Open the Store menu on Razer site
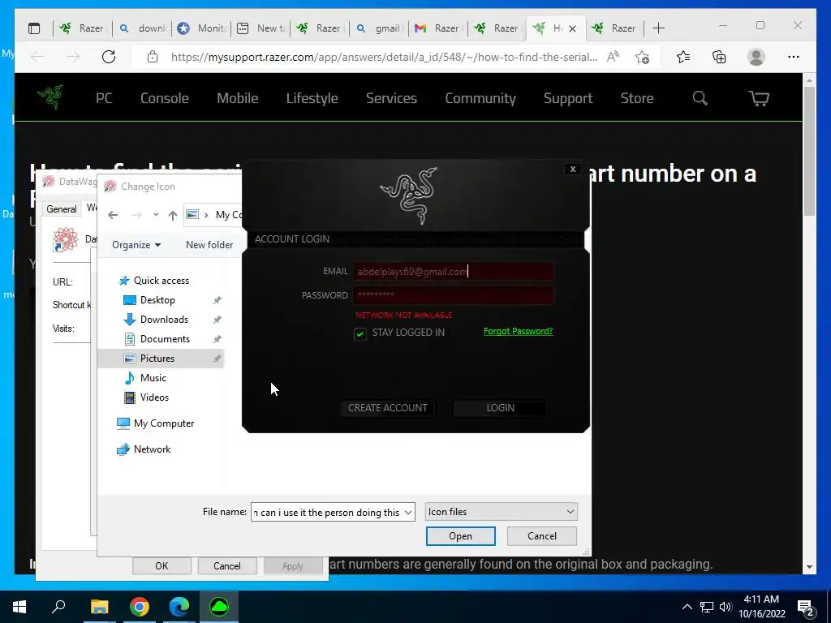The image size is (831, 623). (x=637, y=98)
